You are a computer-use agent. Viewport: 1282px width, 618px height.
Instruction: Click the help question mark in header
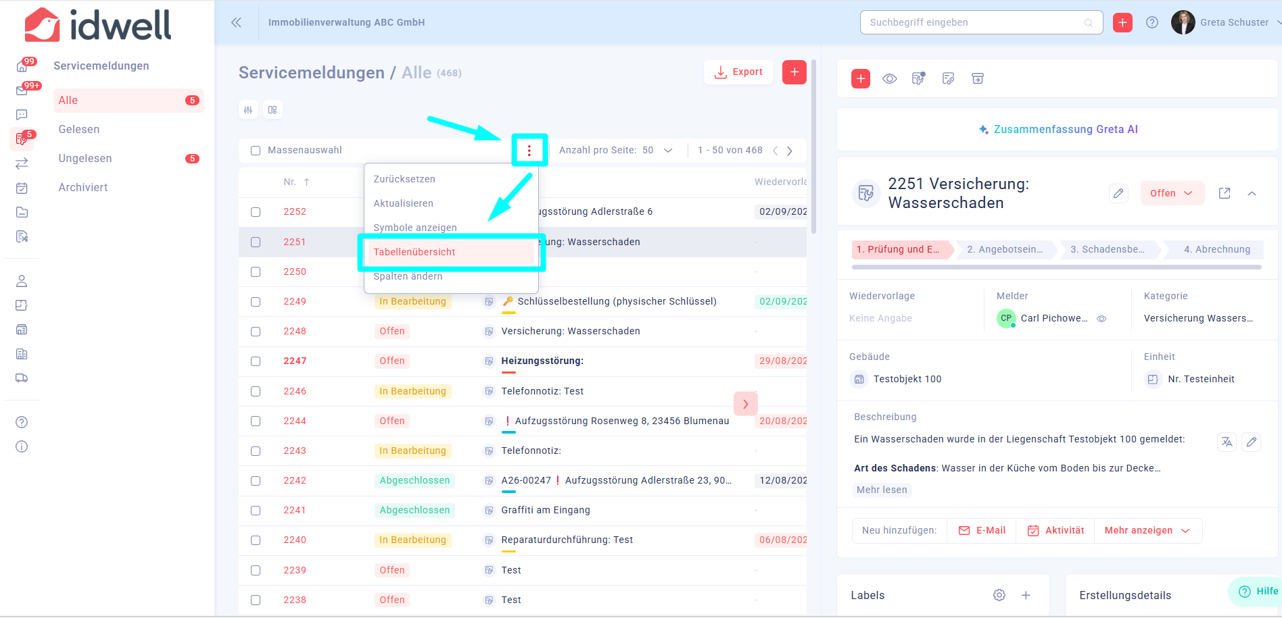coord(1152,22)
